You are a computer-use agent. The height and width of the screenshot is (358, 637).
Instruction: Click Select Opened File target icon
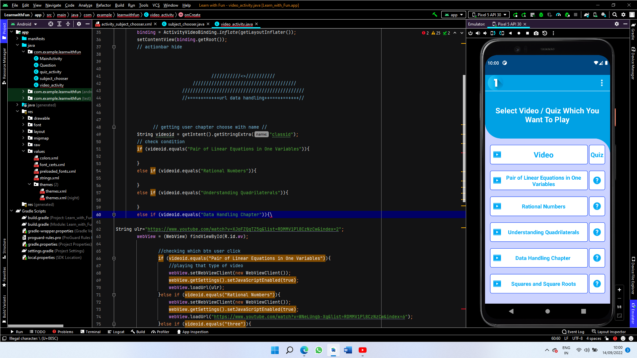tap(51, 24)
